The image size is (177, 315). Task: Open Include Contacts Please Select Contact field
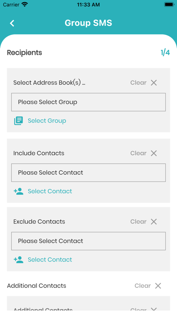click(88, 172)
